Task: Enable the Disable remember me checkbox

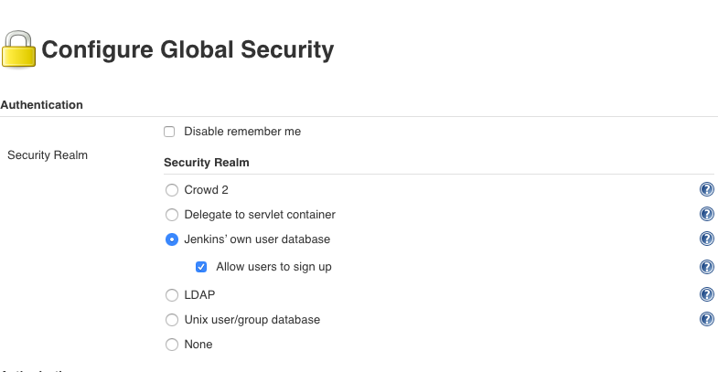Action: coord(169,132)
